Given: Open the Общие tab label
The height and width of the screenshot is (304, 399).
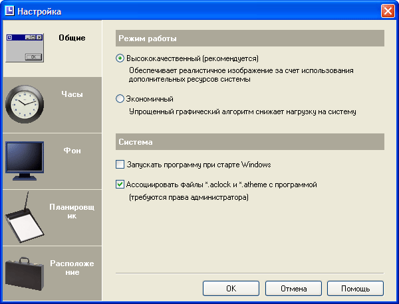Looking at the screenshot, I should pyautogui.click(x=72, y=38).
